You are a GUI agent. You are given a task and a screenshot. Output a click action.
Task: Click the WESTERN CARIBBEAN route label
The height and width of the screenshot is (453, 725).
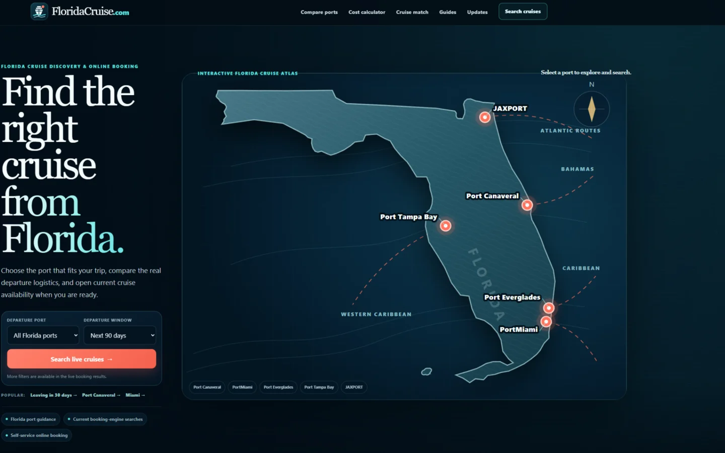point(376,315)
